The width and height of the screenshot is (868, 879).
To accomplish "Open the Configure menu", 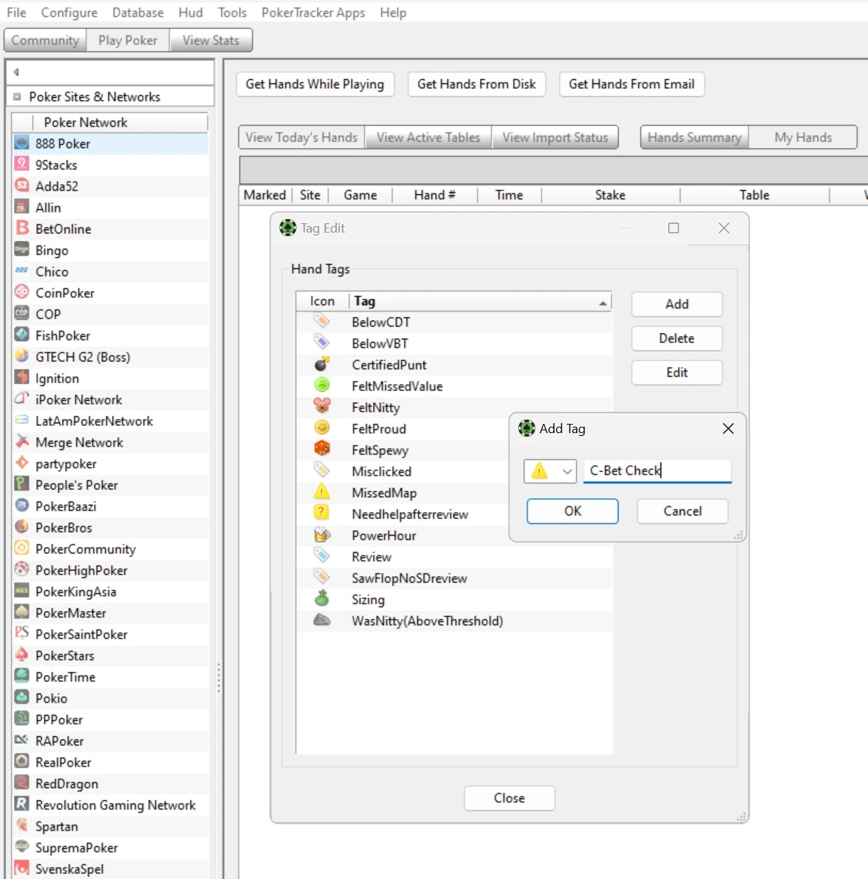I will 69,13.
